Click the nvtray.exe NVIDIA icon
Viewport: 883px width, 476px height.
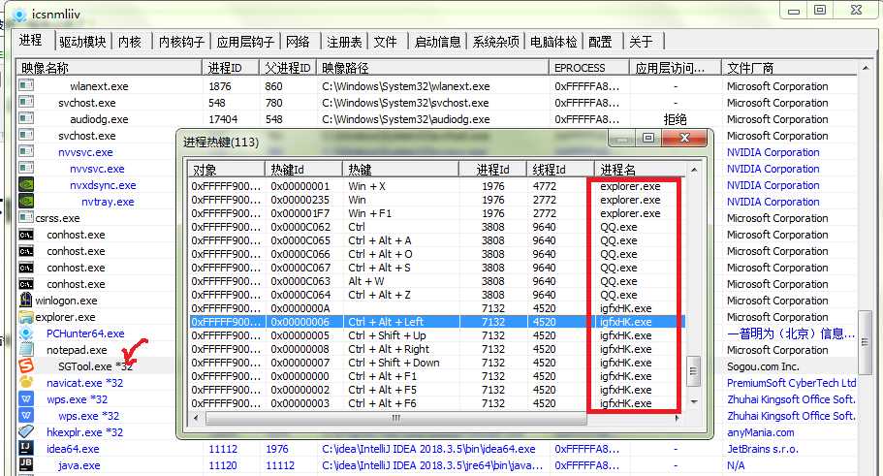(x=26, y=201)
